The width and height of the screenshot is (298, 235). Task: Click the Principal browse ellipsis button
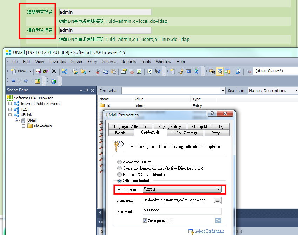tap(217, 200)
